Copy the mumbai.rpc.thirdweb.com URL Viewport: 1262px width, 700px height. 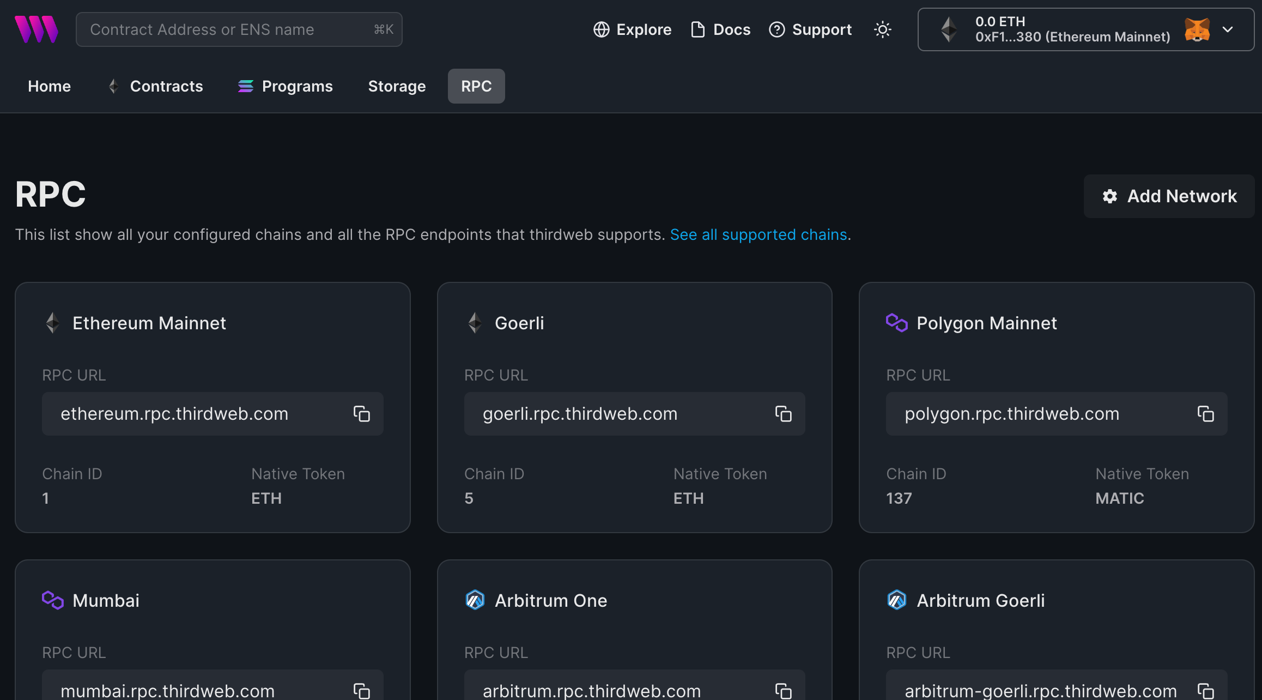(x=361, y=691)
